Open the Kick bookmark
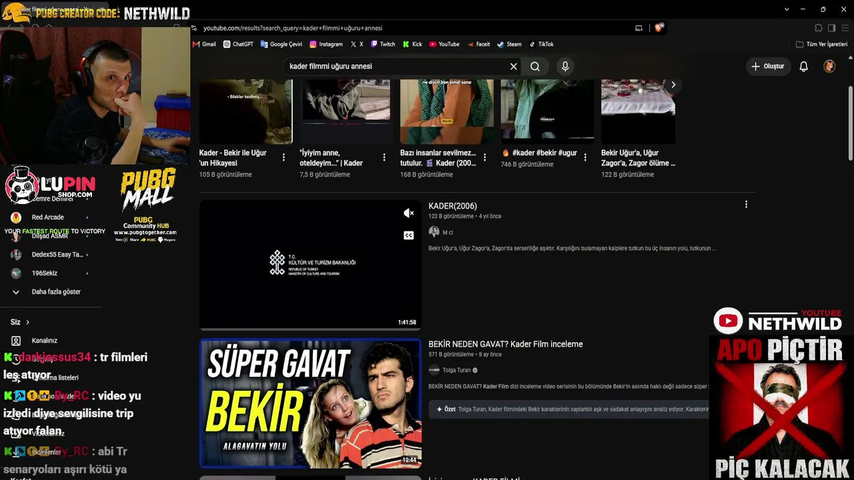 coord(412,44)
